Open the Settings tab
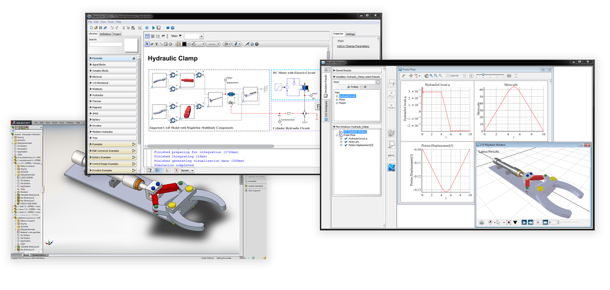This screenshot has width=610, height=290. (x=350, y=34)
